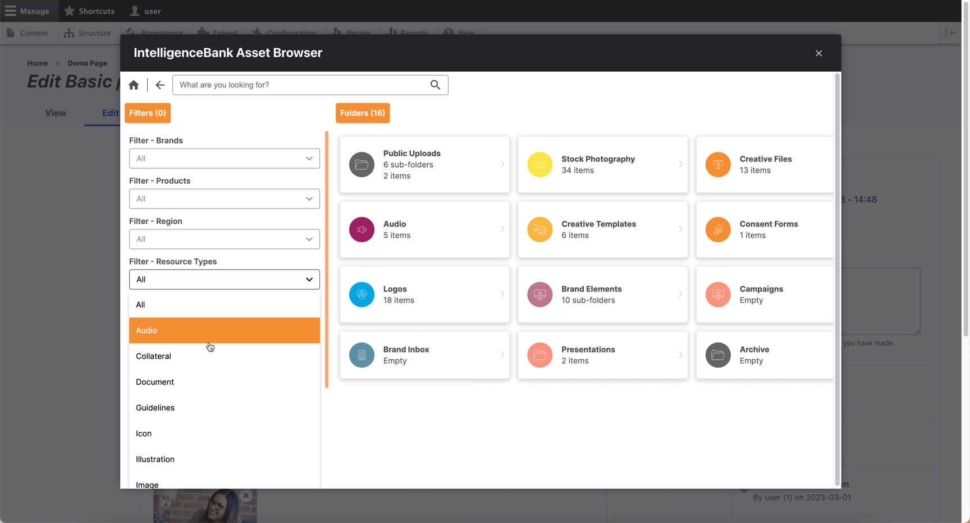Select Collateral resource type option
This screenshot has height=523, width=970.
pyautogui.click(x=225, y=357)
